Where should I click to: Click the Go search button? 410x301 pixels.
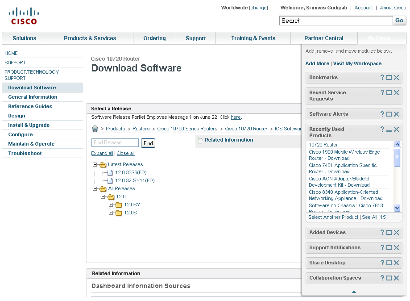(399, 21)
